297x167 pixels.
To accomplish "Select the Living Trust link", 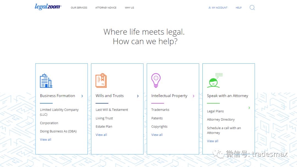I will pyautogui.click(x=104, y=118).
